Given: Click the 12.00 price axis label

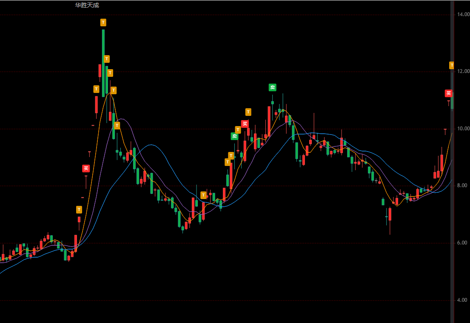Looking at the screenshot, I should point(463,71).
